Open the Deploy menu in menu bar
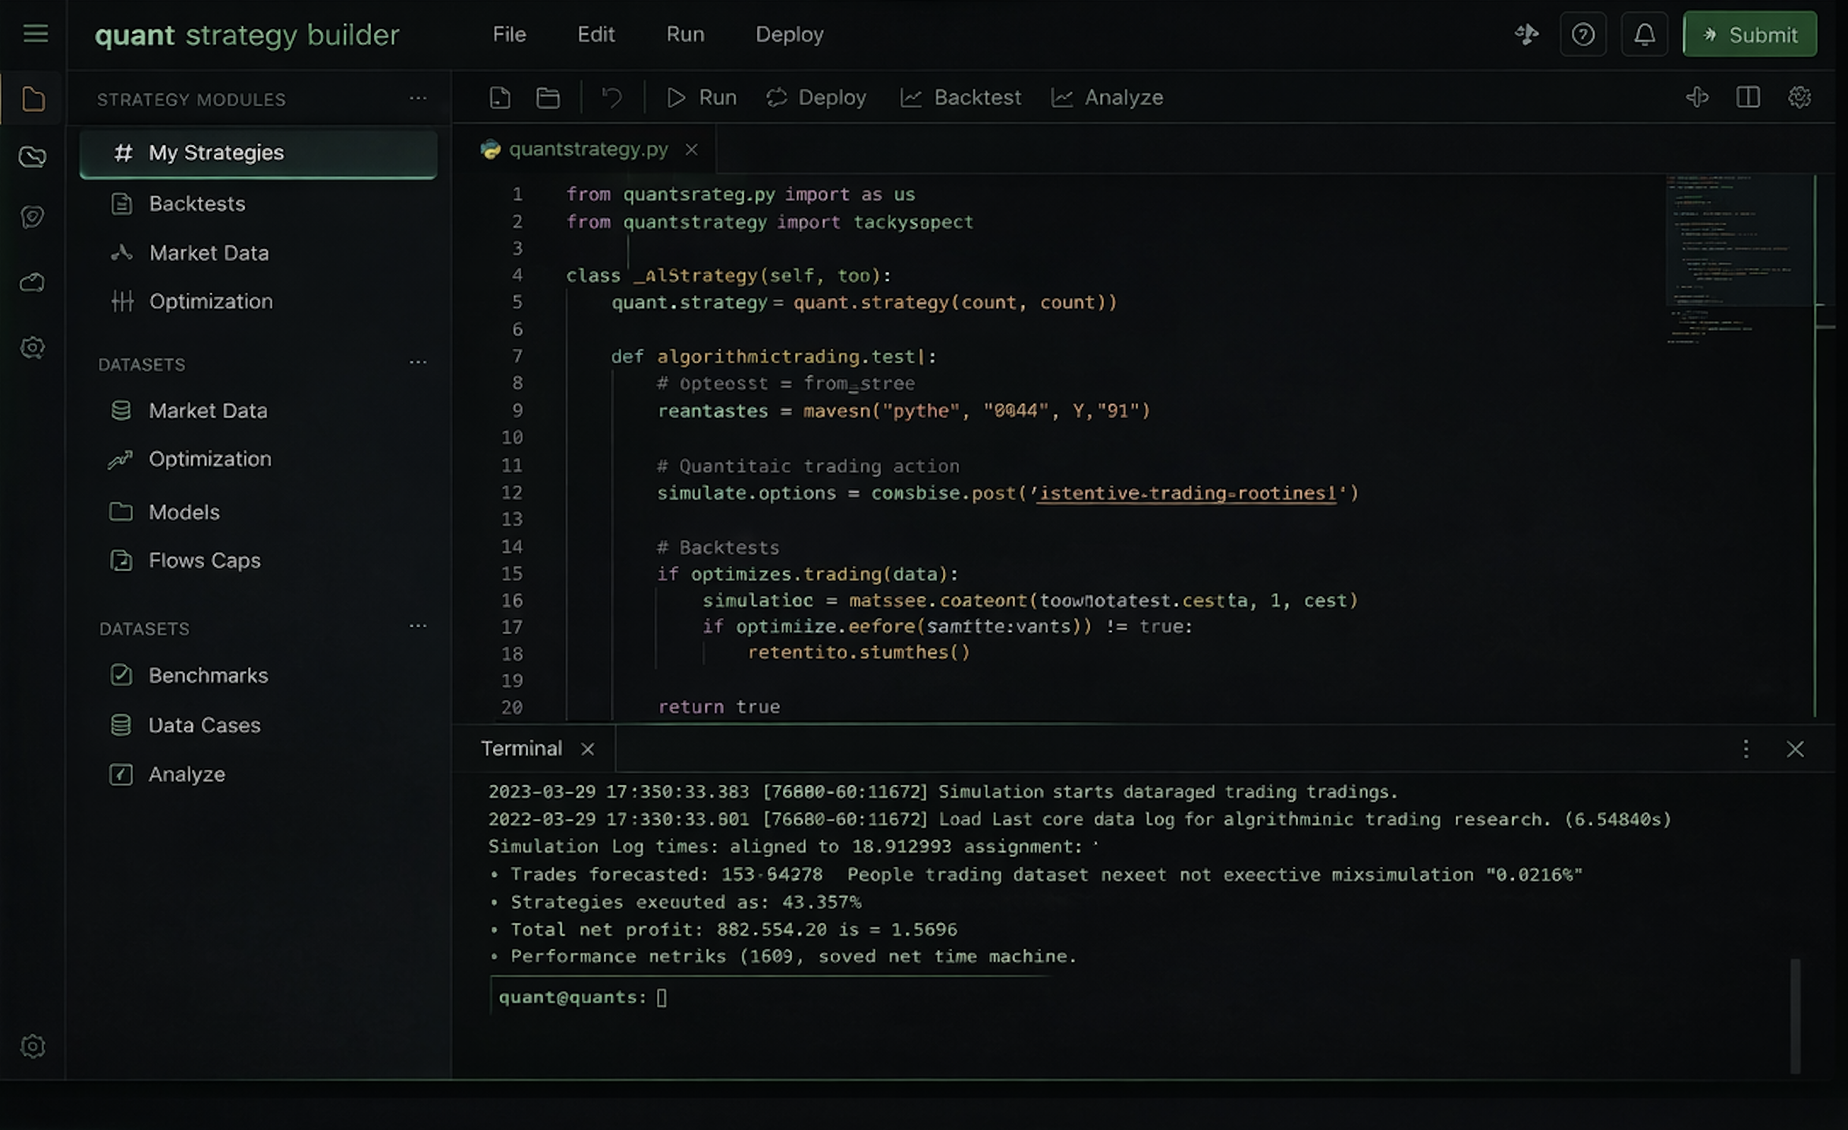 [789, 35]
